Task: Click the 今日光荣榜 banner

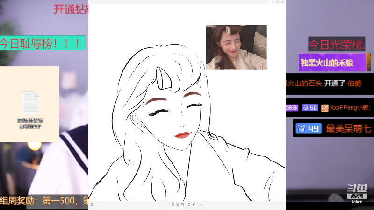Action: (x=337, y=44)
